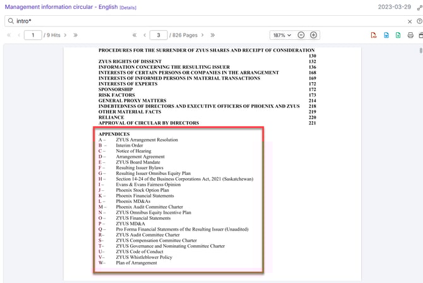Image resolution: width=423 pixels, height=283 pixels.
Task: Click 'RELIANCE' contents entry
Action: point(111,117)
